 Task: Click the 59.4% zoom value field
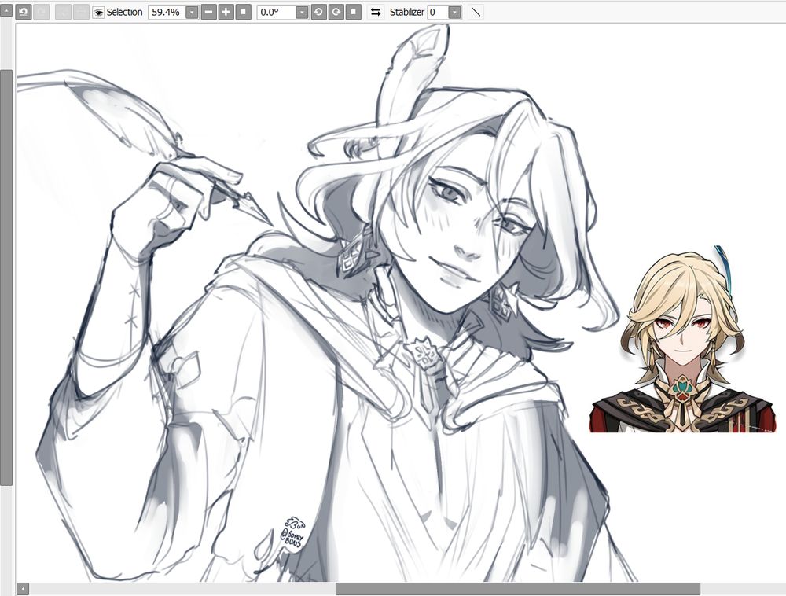coord(167,13)
